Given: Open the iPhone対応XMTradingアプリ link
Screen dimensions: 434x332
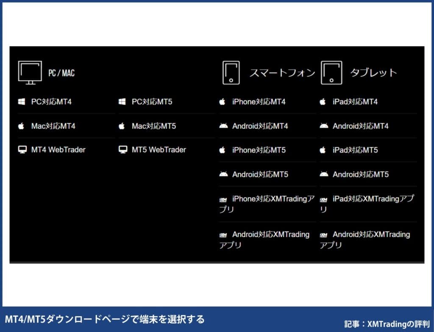Looking at the screenshot, I should click(267, 204).
